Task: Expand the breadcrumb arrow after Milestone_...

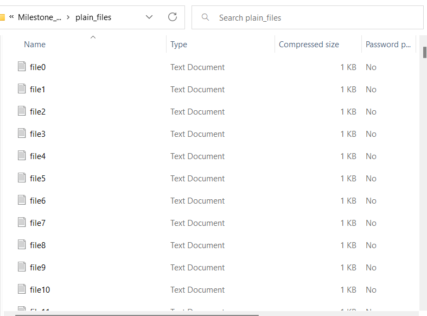Action: (x=68, y=17)
